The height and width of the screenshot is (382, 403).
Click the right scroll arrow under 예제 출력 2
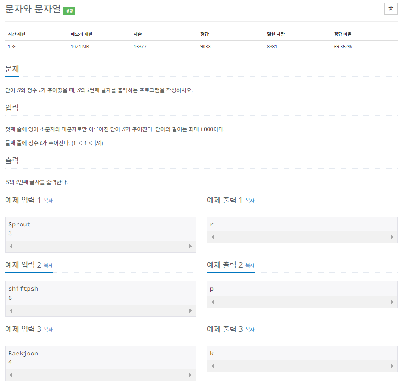392,301
